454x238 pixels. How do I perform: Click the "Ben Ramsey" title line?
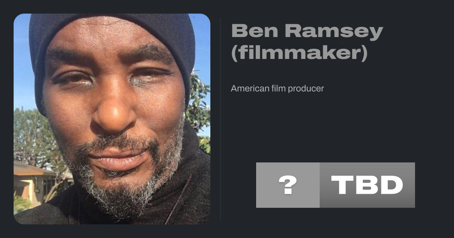pyautogui.click(x=307, y=32)
